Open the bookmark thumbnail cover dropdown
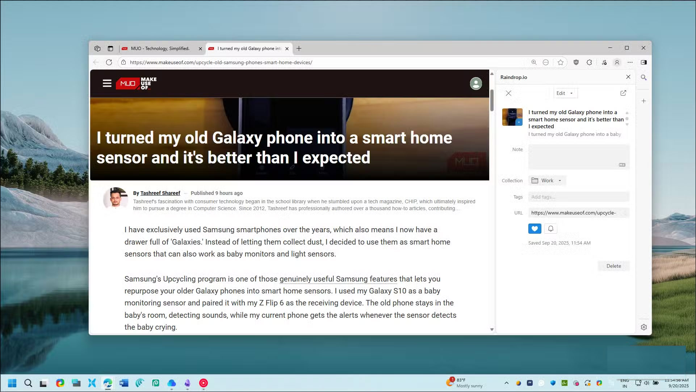Image resolution: width=696 pixels, height=392 pixels. [519, 122]
